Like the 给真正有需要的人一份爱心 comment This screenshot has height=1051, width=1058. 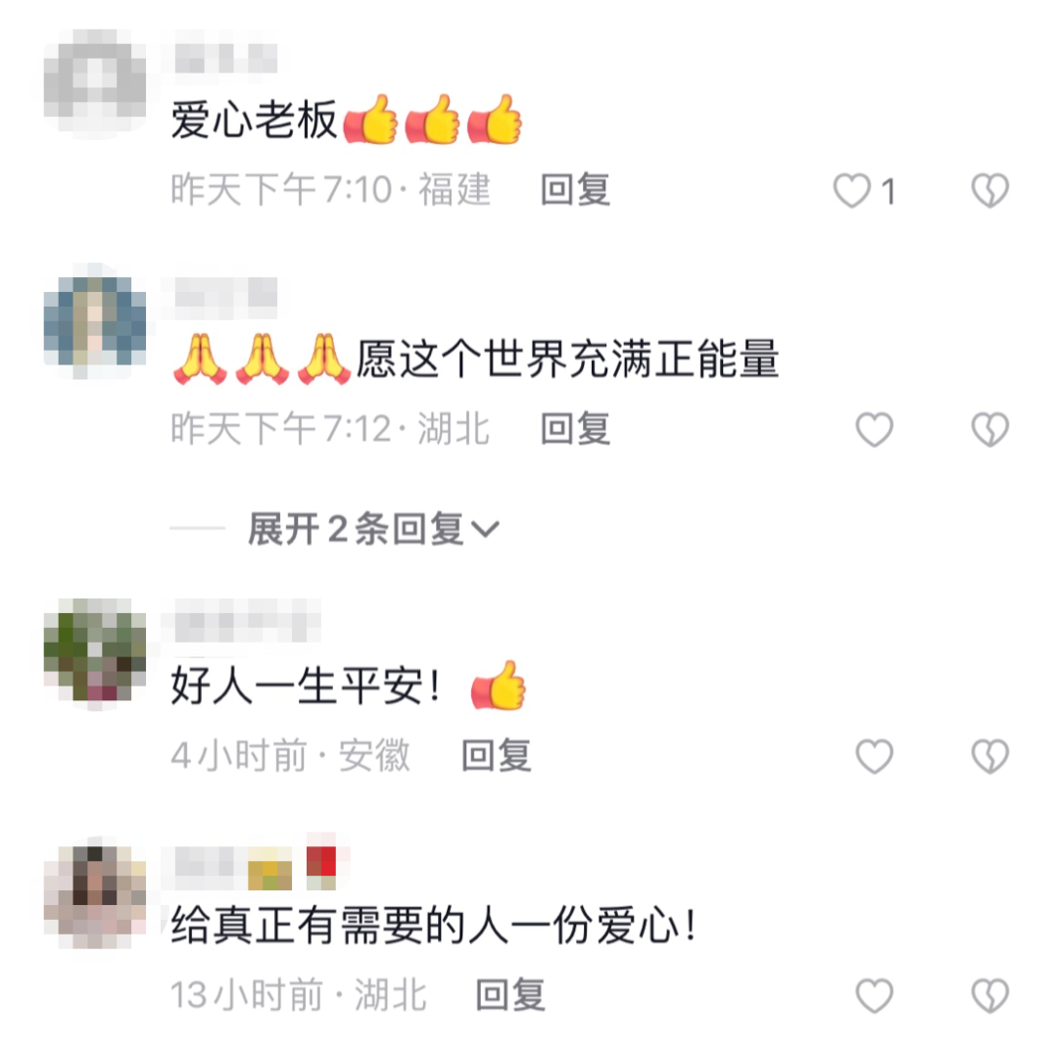pyautogui.click(x=875, y=995)
